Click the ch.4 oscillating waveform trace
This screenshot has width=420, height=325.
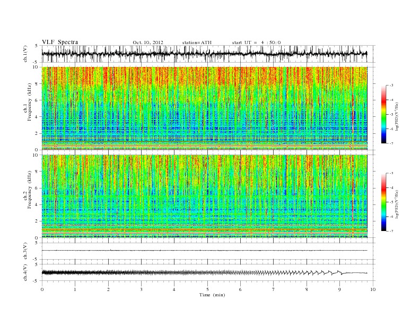pyautogui.click(x=204, y=272)
